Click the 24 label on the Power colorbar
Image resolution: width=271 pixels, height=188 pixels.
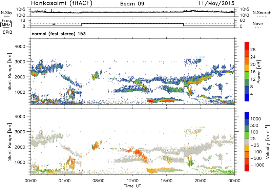pos(253,57)
